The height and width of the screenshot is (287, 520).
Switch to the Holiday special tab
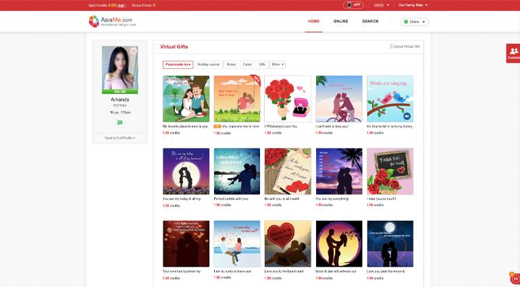[208, 65]
